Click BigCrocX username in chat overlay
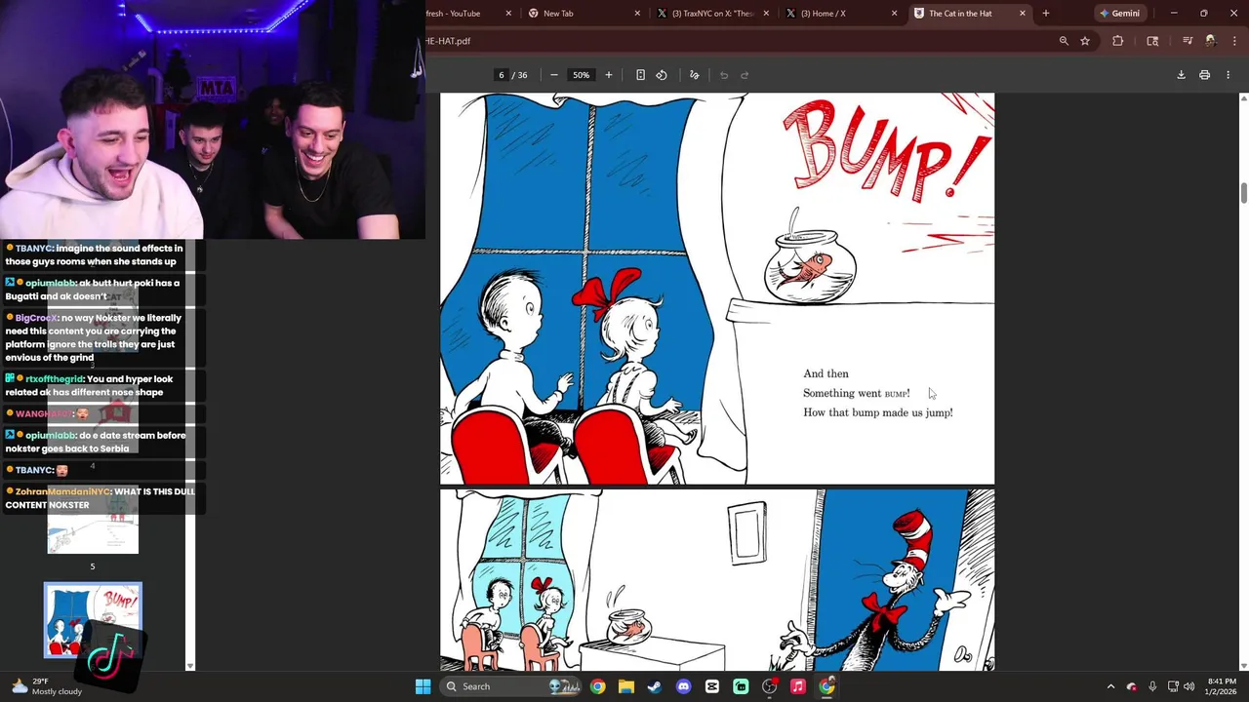 [37, 318]
